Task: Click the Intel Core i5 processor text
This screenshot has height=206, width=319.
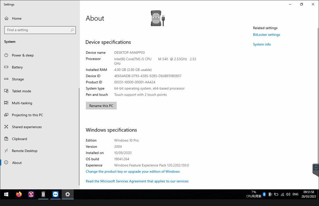Action: point(155,61)
